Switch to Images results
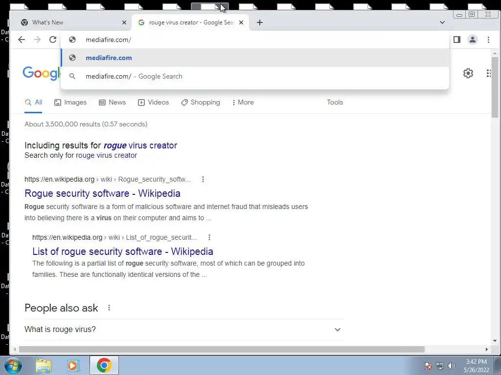This screenshot has height=375, width=501. tap(70, 103)
